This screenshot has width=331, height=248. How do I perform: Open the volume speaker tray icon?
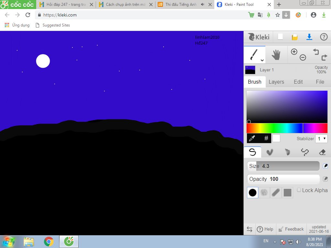(x=298, y=242)
